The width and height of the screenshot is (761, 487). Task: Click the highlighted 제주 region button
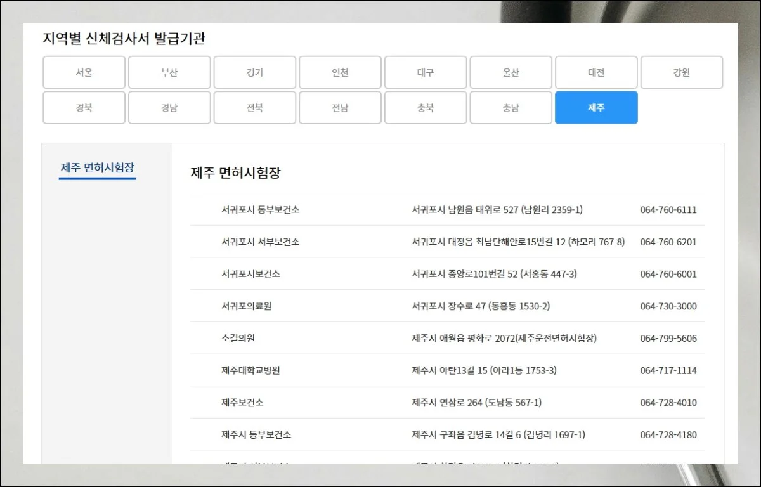(x=596, y=107)
